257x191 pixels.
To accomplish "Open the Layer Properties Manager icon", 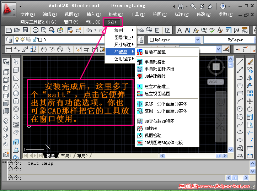I will (9, 40).
